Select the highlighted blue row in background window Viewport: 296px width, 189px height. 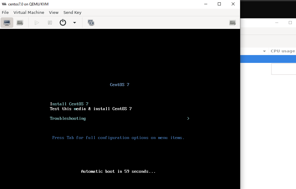click(268, 59)
